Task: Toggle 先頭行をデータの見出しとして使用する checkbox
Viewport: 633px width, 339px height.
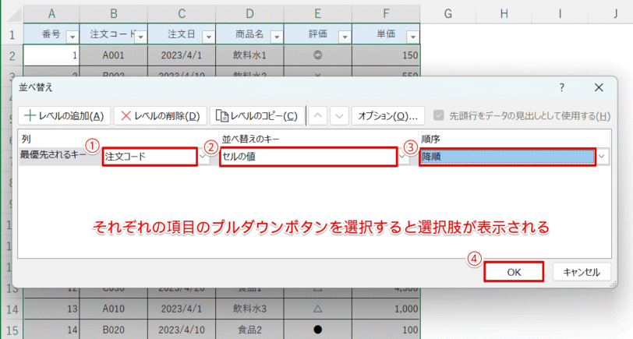Action: (438, 116)
